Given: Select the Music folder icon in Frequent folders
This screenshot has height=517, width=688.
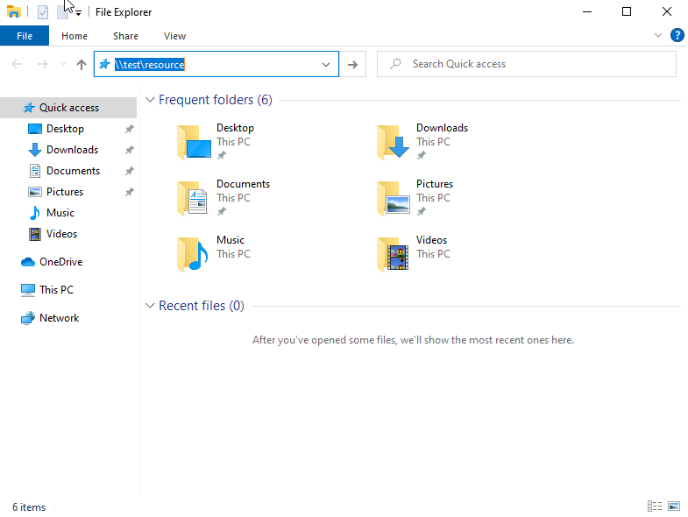Looking at the screenshot, I should coord(194,254).
